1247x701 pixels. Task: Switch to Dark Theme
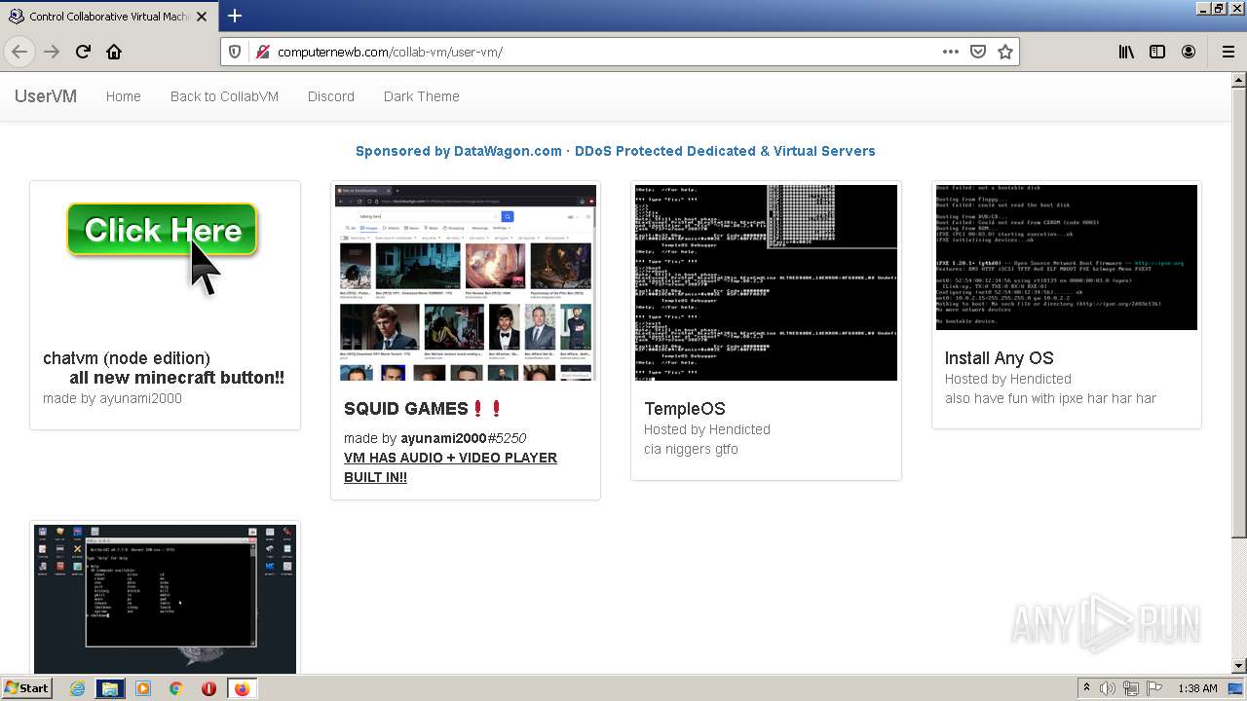(x=421, y=96)
